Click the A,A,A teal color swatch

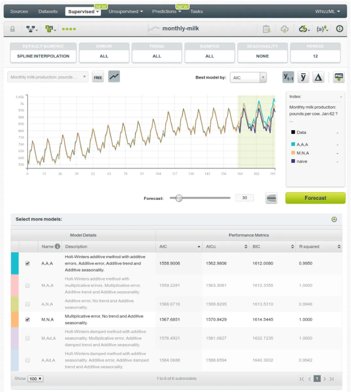[15, 263]
